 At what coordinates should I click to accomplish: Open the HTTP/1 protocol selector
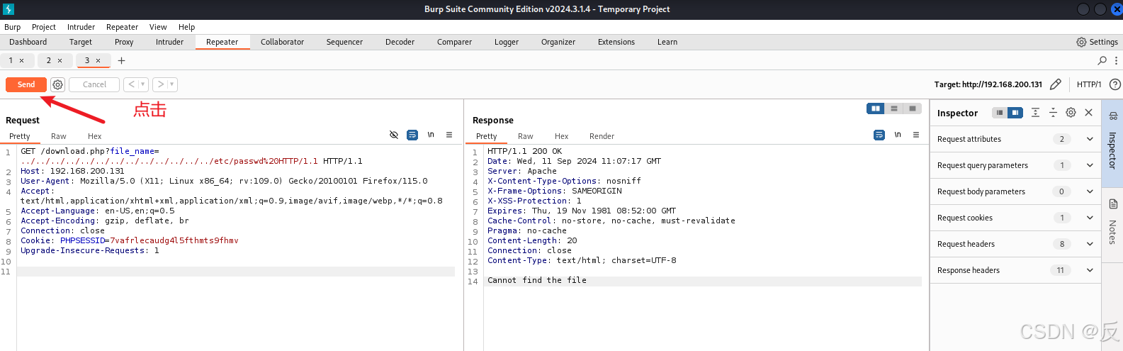(x=1089, y=84)
